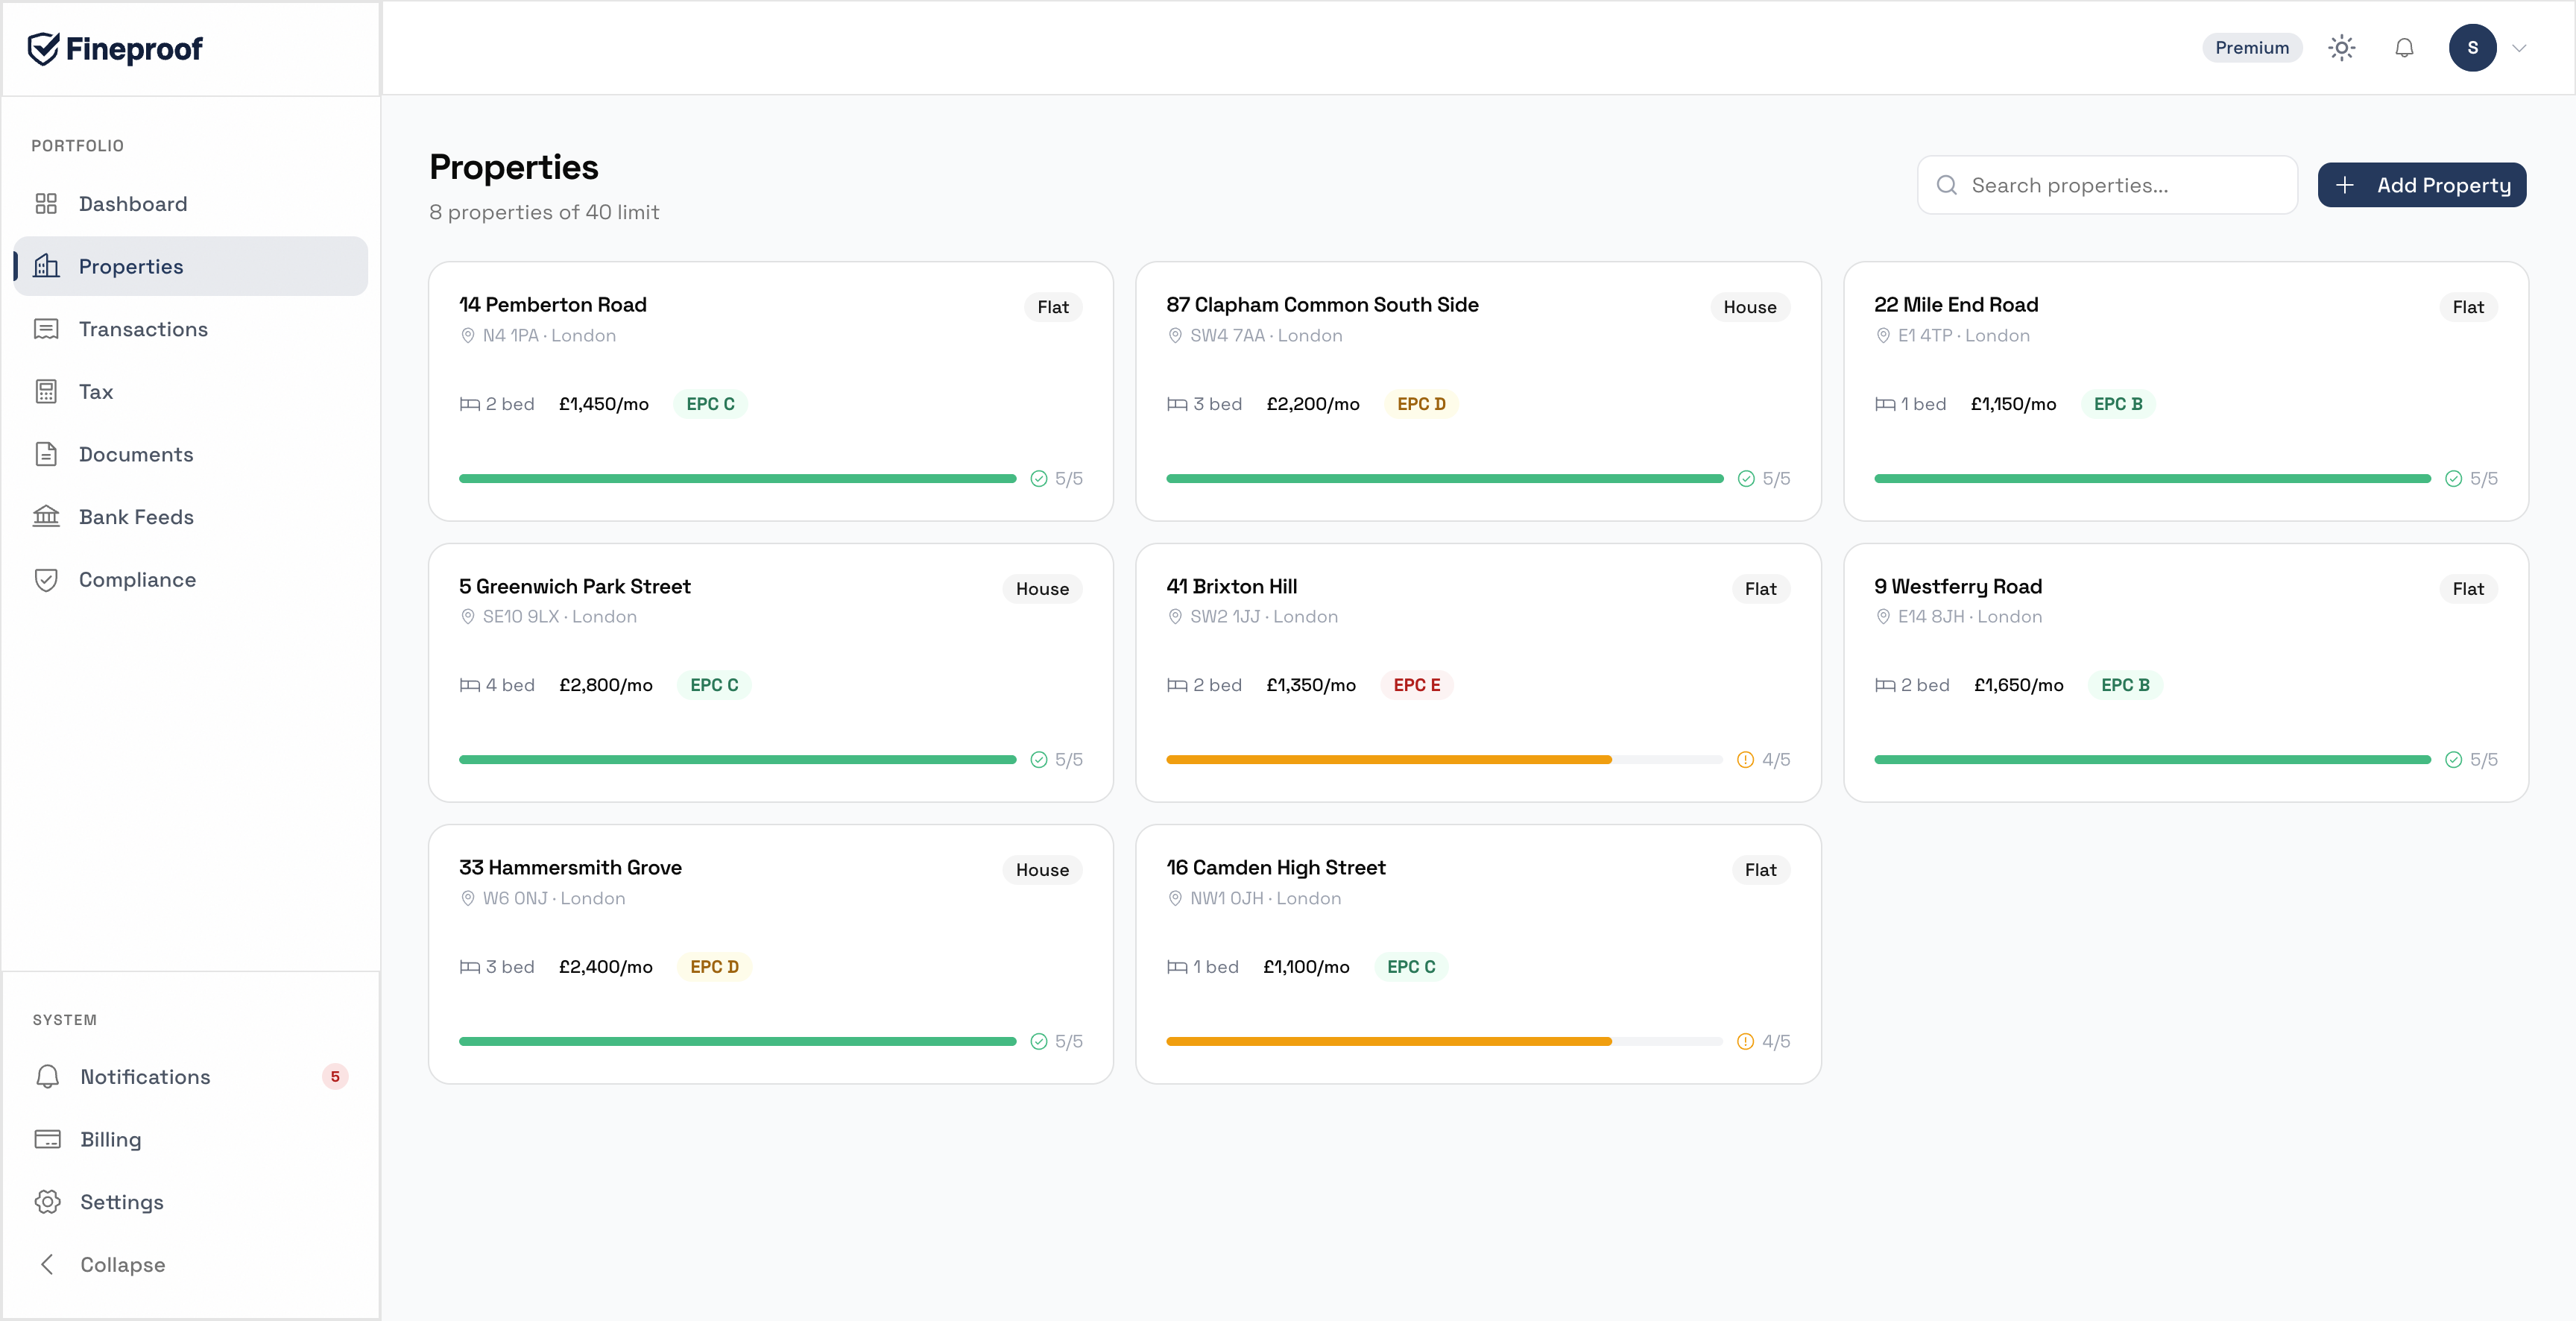This screenshot has height=1321, width=2576.
Task: Click Add Property button
Action: pyautogui.click(x=2421, y=185)
